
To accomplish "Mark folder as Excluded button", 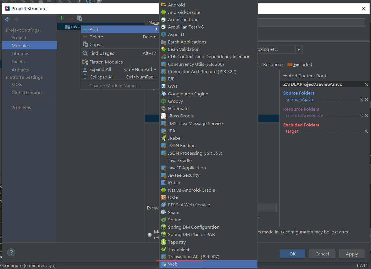I will [x=300, y=64].
